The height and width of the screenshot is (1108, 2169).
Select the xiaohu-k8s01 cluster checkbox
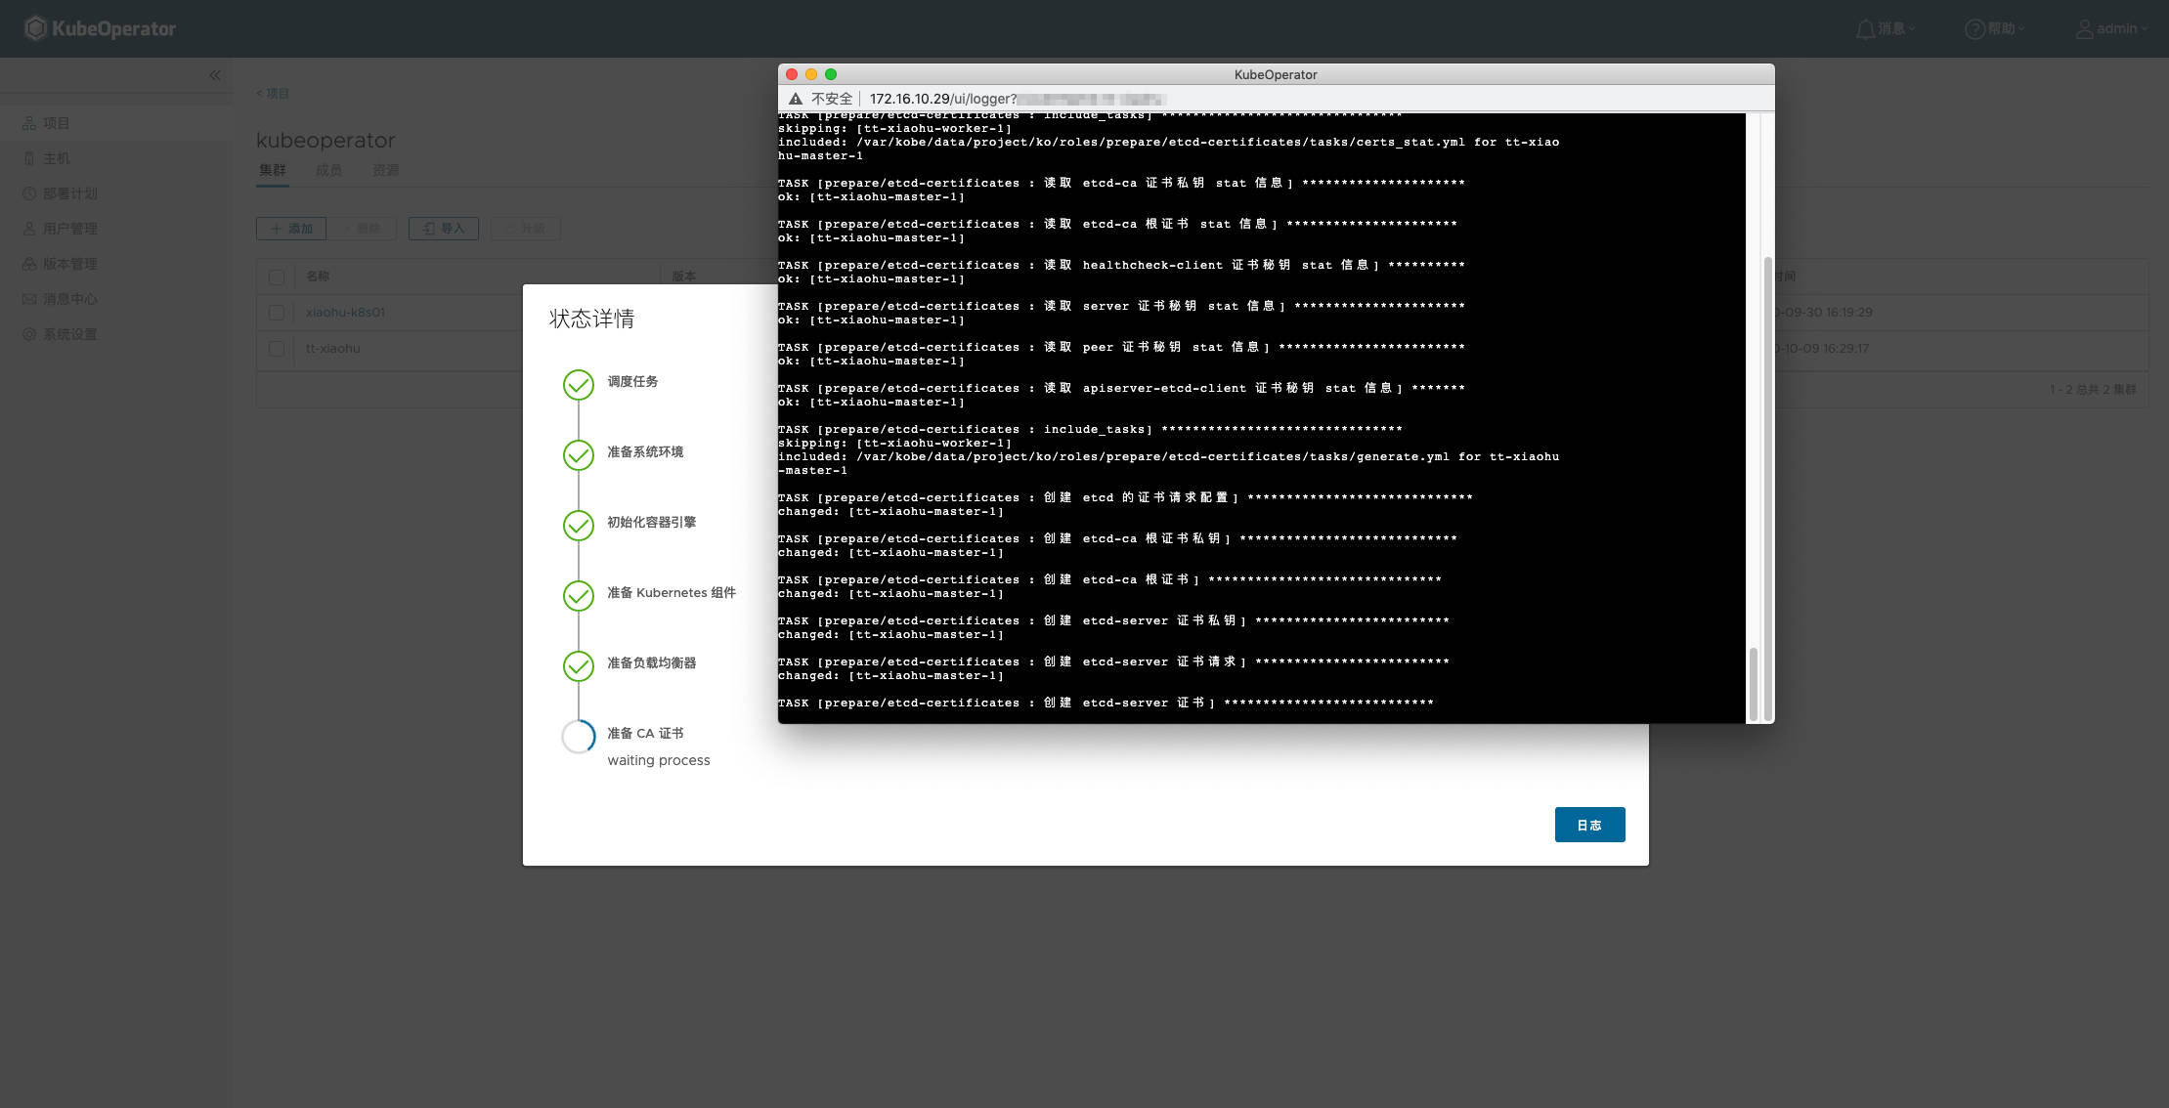(x=279, y=311)
